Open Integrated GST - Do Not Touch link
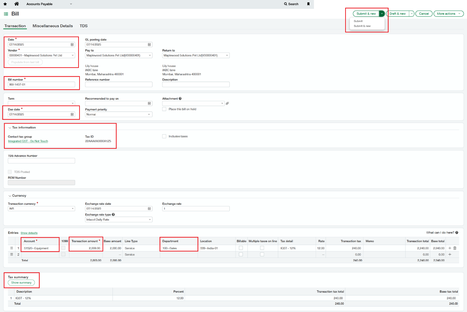Image resolution: width=467 pixels, height=312 pixels. (x=28, y=141)
